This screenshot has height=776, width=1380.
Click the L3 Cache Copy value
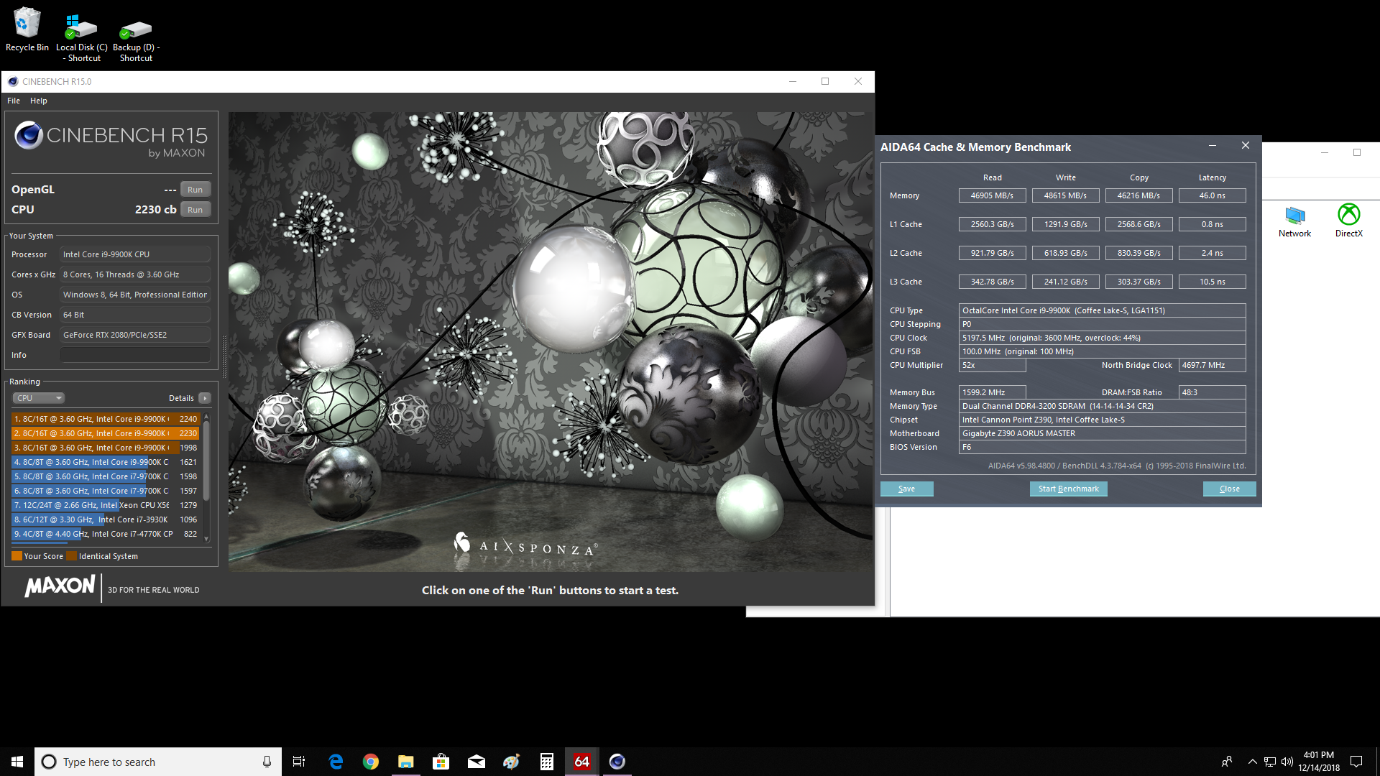1138,282
